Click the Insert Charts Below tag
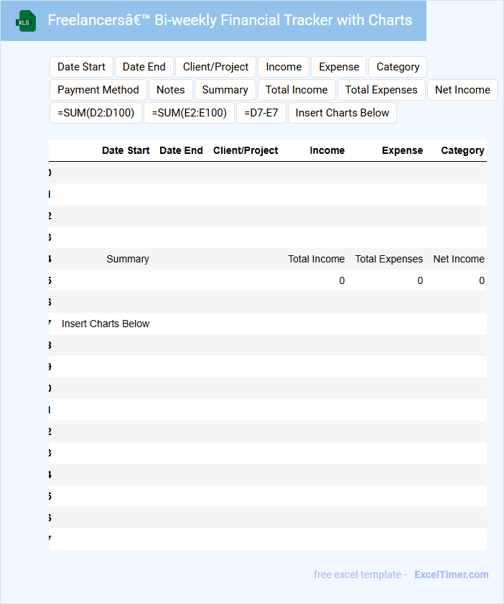 coord(342,113)
